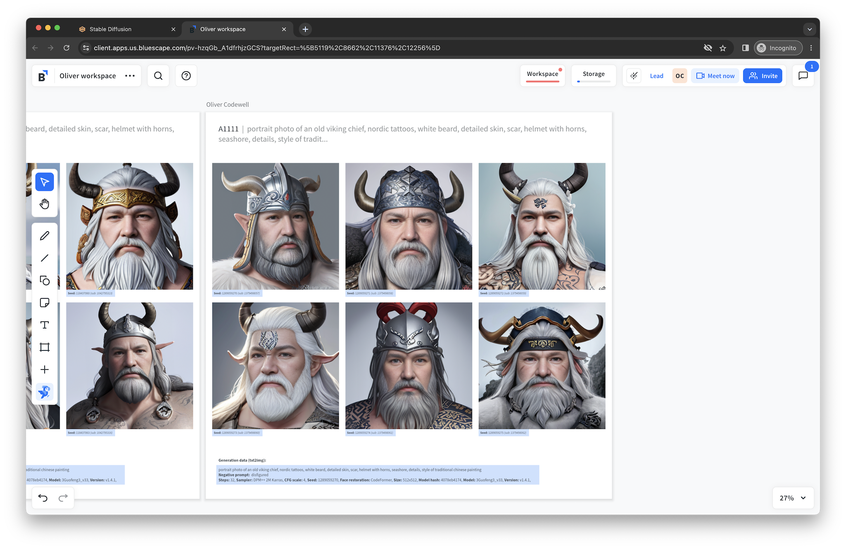This screenshot has height=549, width=846.
Task: Expand the Chrome tab search chevron
Action: [809, 29]
